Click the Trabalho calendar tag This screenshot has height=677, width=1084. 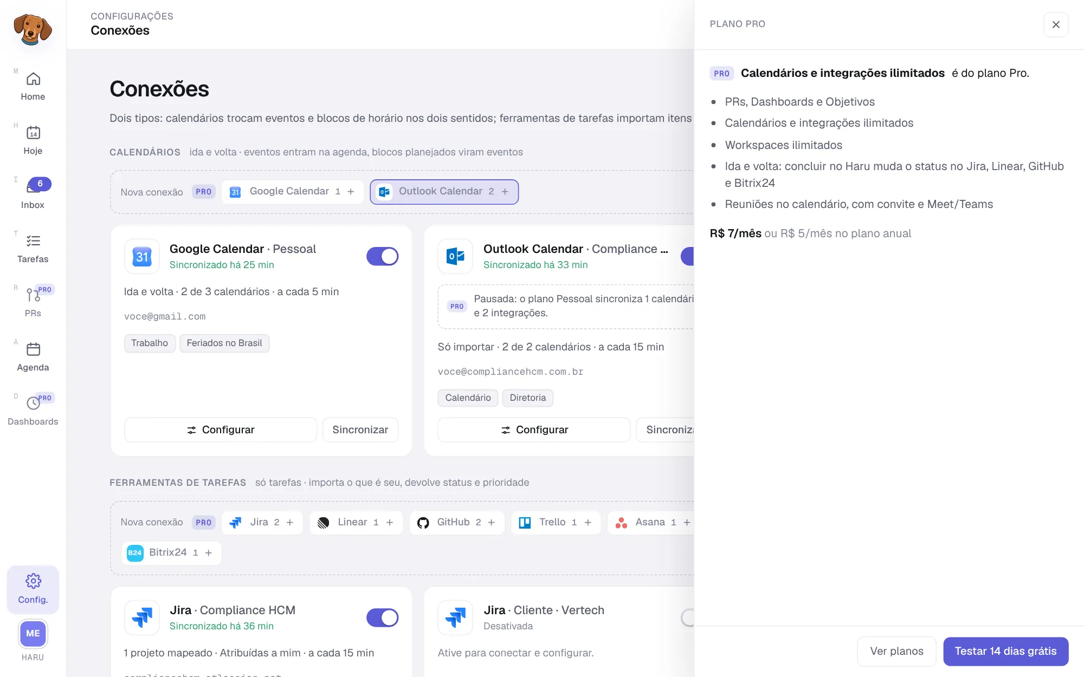(150, 343)
